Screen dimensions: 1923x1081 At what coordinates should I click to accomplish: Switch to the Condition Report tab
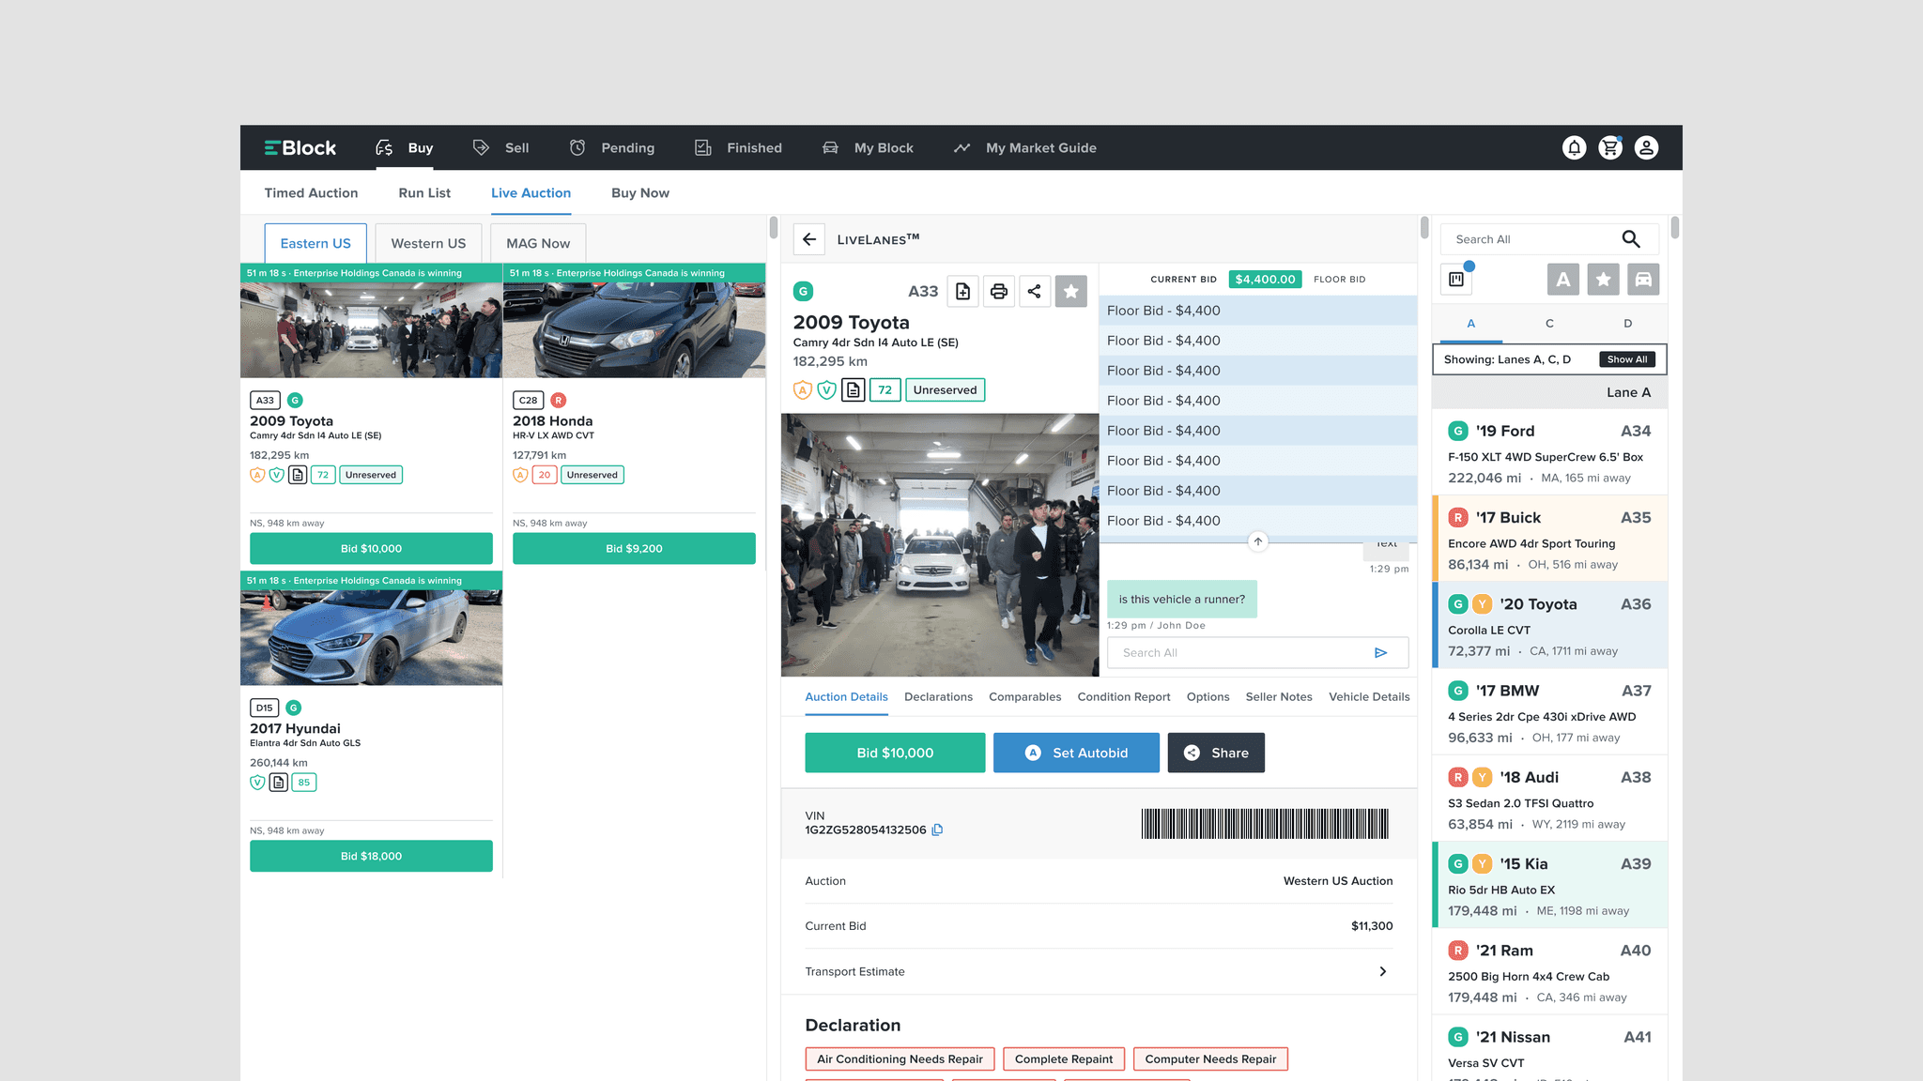(x=1123, y=696)
